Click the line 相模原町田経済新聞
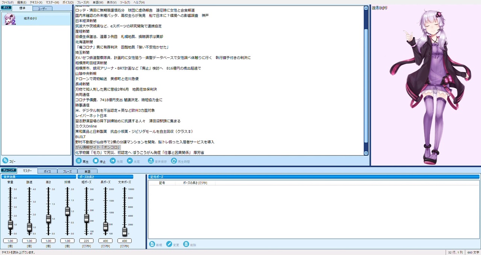 point(91,63)
